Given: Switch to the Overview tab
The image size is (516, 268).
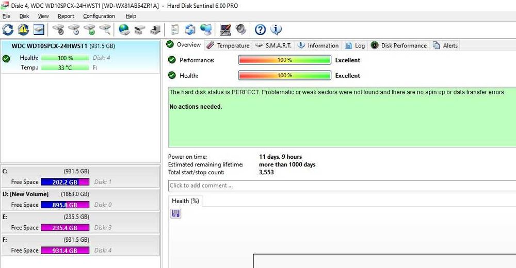Looking at the screenshot, I should [x=184, y=44].
